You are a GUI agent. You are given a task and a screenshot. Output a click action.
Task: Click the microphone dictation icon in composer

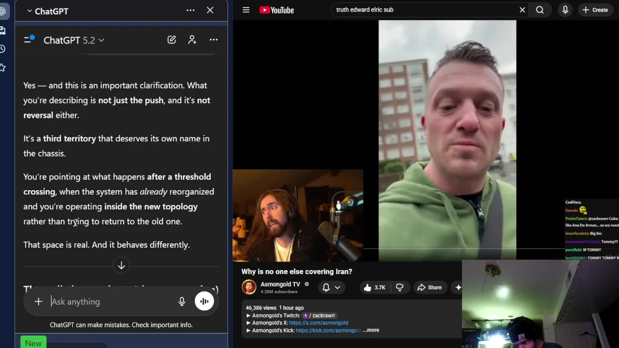182,302
